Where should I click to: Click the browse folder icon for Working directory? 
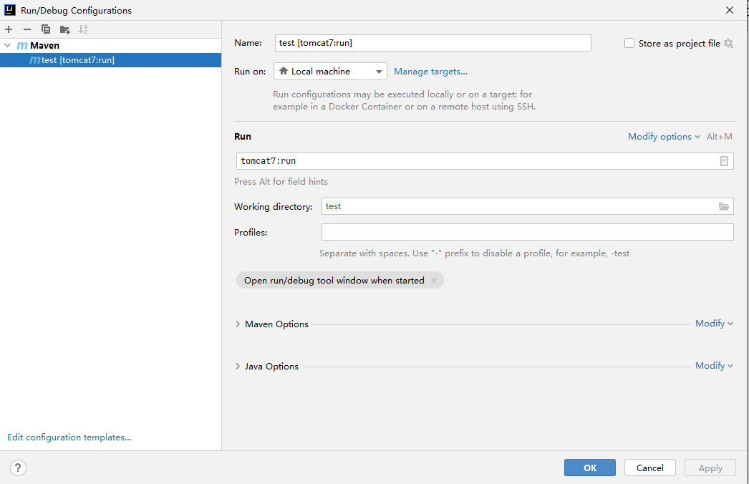click(724, 207)
